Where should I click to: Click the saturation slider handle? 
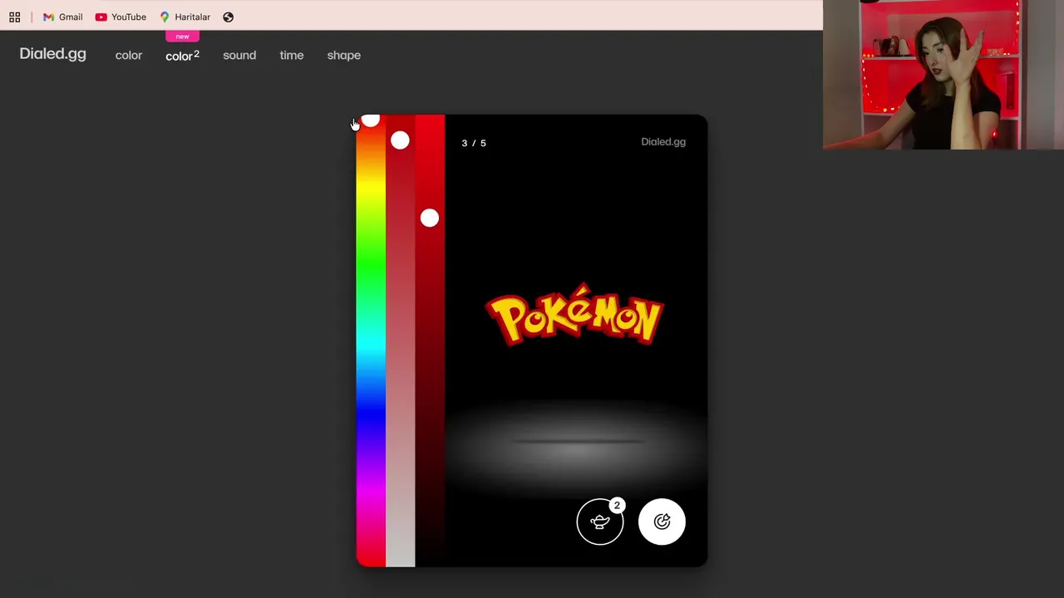[400, 140]
